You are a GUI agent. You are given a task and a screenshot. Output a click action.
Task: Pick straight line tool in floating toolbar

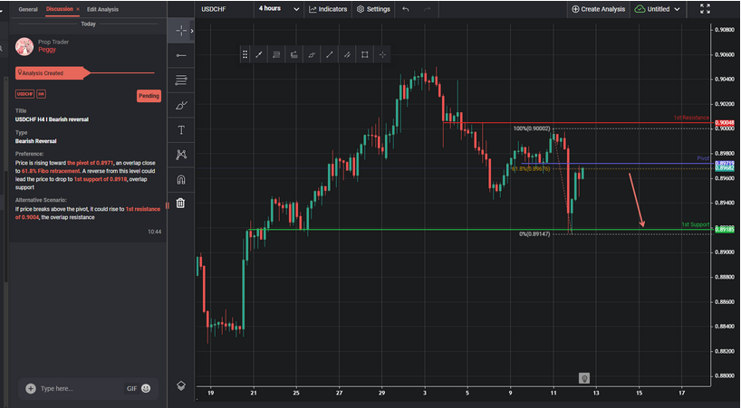(x=330, y=54)
